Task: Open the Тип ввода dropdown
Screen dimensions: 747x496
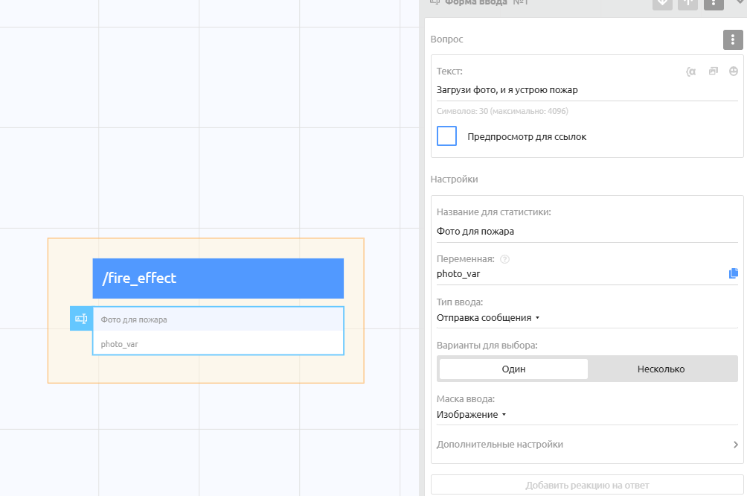Action: [x=487, y=318]
